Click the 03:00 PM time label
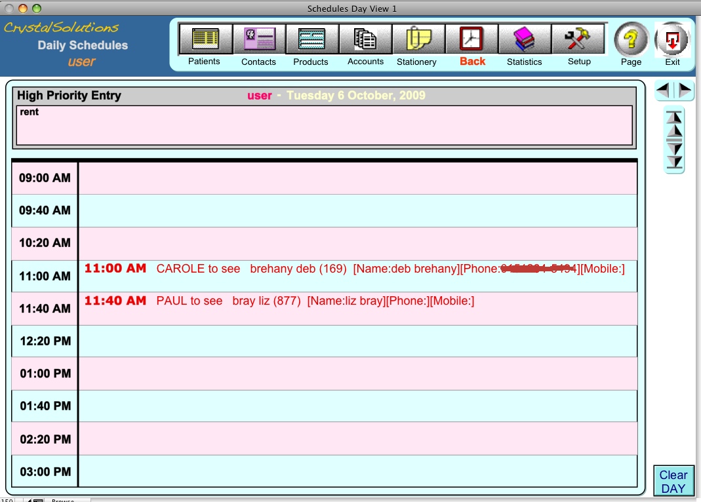 click(x=45, y=472)
